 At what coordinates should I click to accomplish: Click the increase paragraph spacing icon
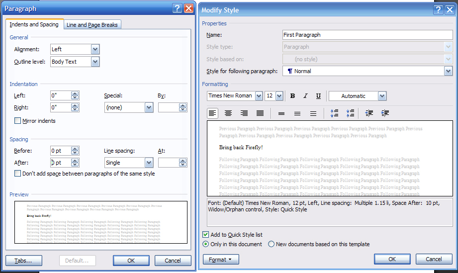pos(334,113)
